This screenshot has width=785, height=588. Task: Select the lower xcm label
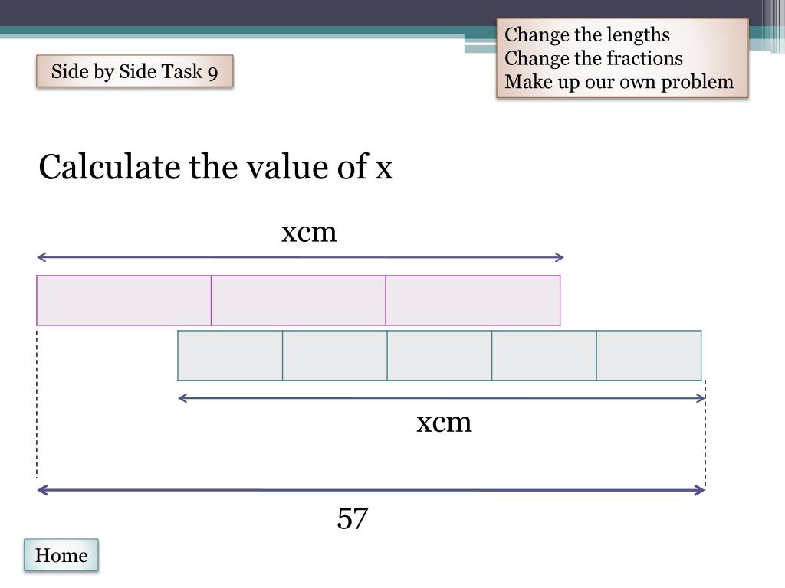(x=444, y=423)
